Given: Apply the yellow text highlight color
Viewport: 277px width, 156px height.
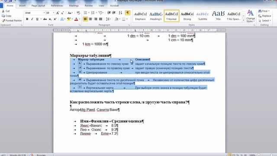Looking at the screenshot, I should [68, 19].
